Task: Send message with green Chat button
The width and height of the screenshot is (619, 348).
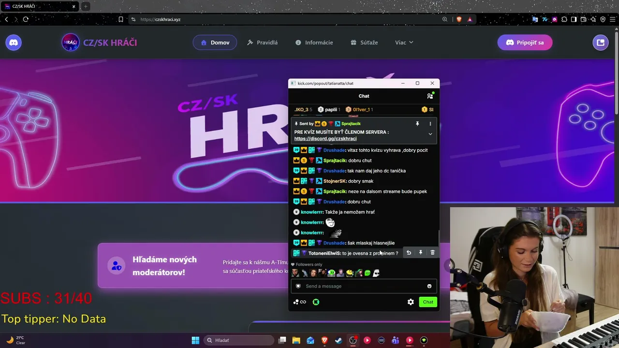Action: pos(428,302)
